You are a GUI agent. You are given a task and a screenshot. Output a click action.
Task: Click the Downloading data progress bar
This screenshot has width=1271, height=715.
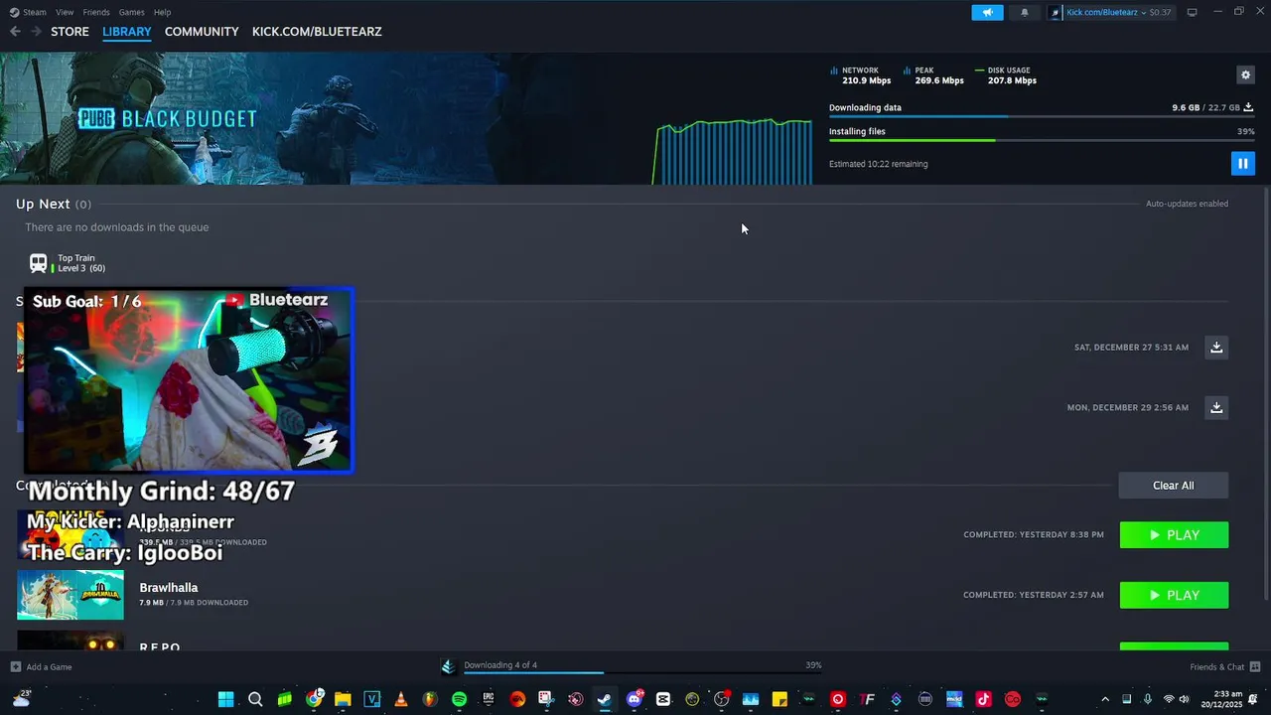coord(1042,117)
